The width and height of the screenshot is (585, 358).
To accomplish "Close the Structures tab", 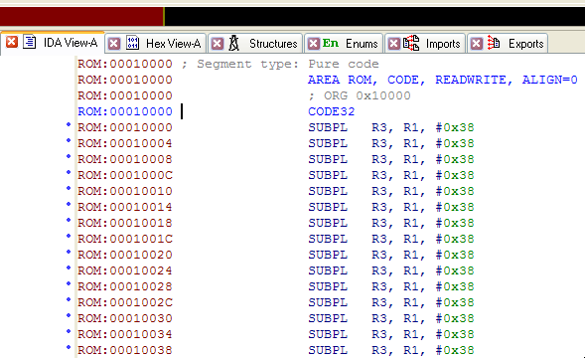I will (218, 44).
